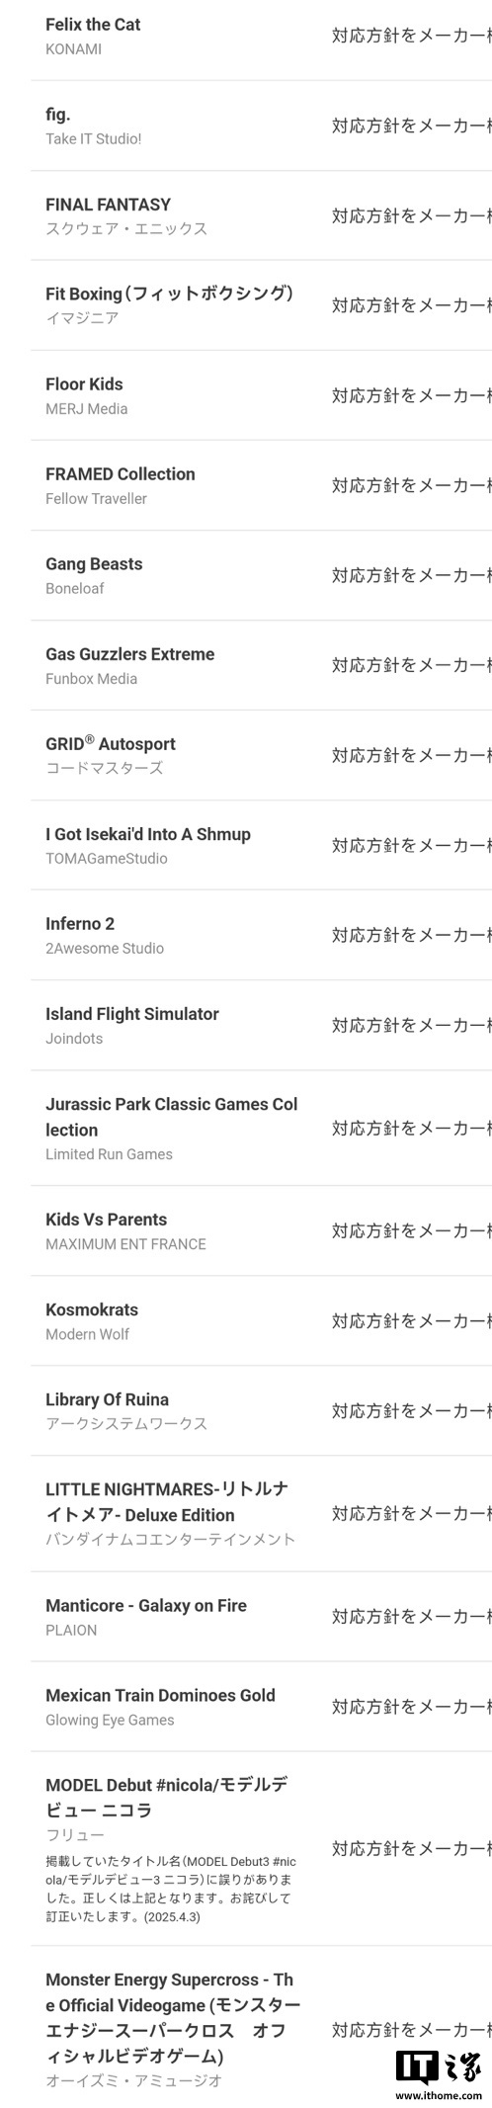Click the FINAL FANTASY game title
The width and height of the screenshot is (492, 2108).
[x=108, y=205]
